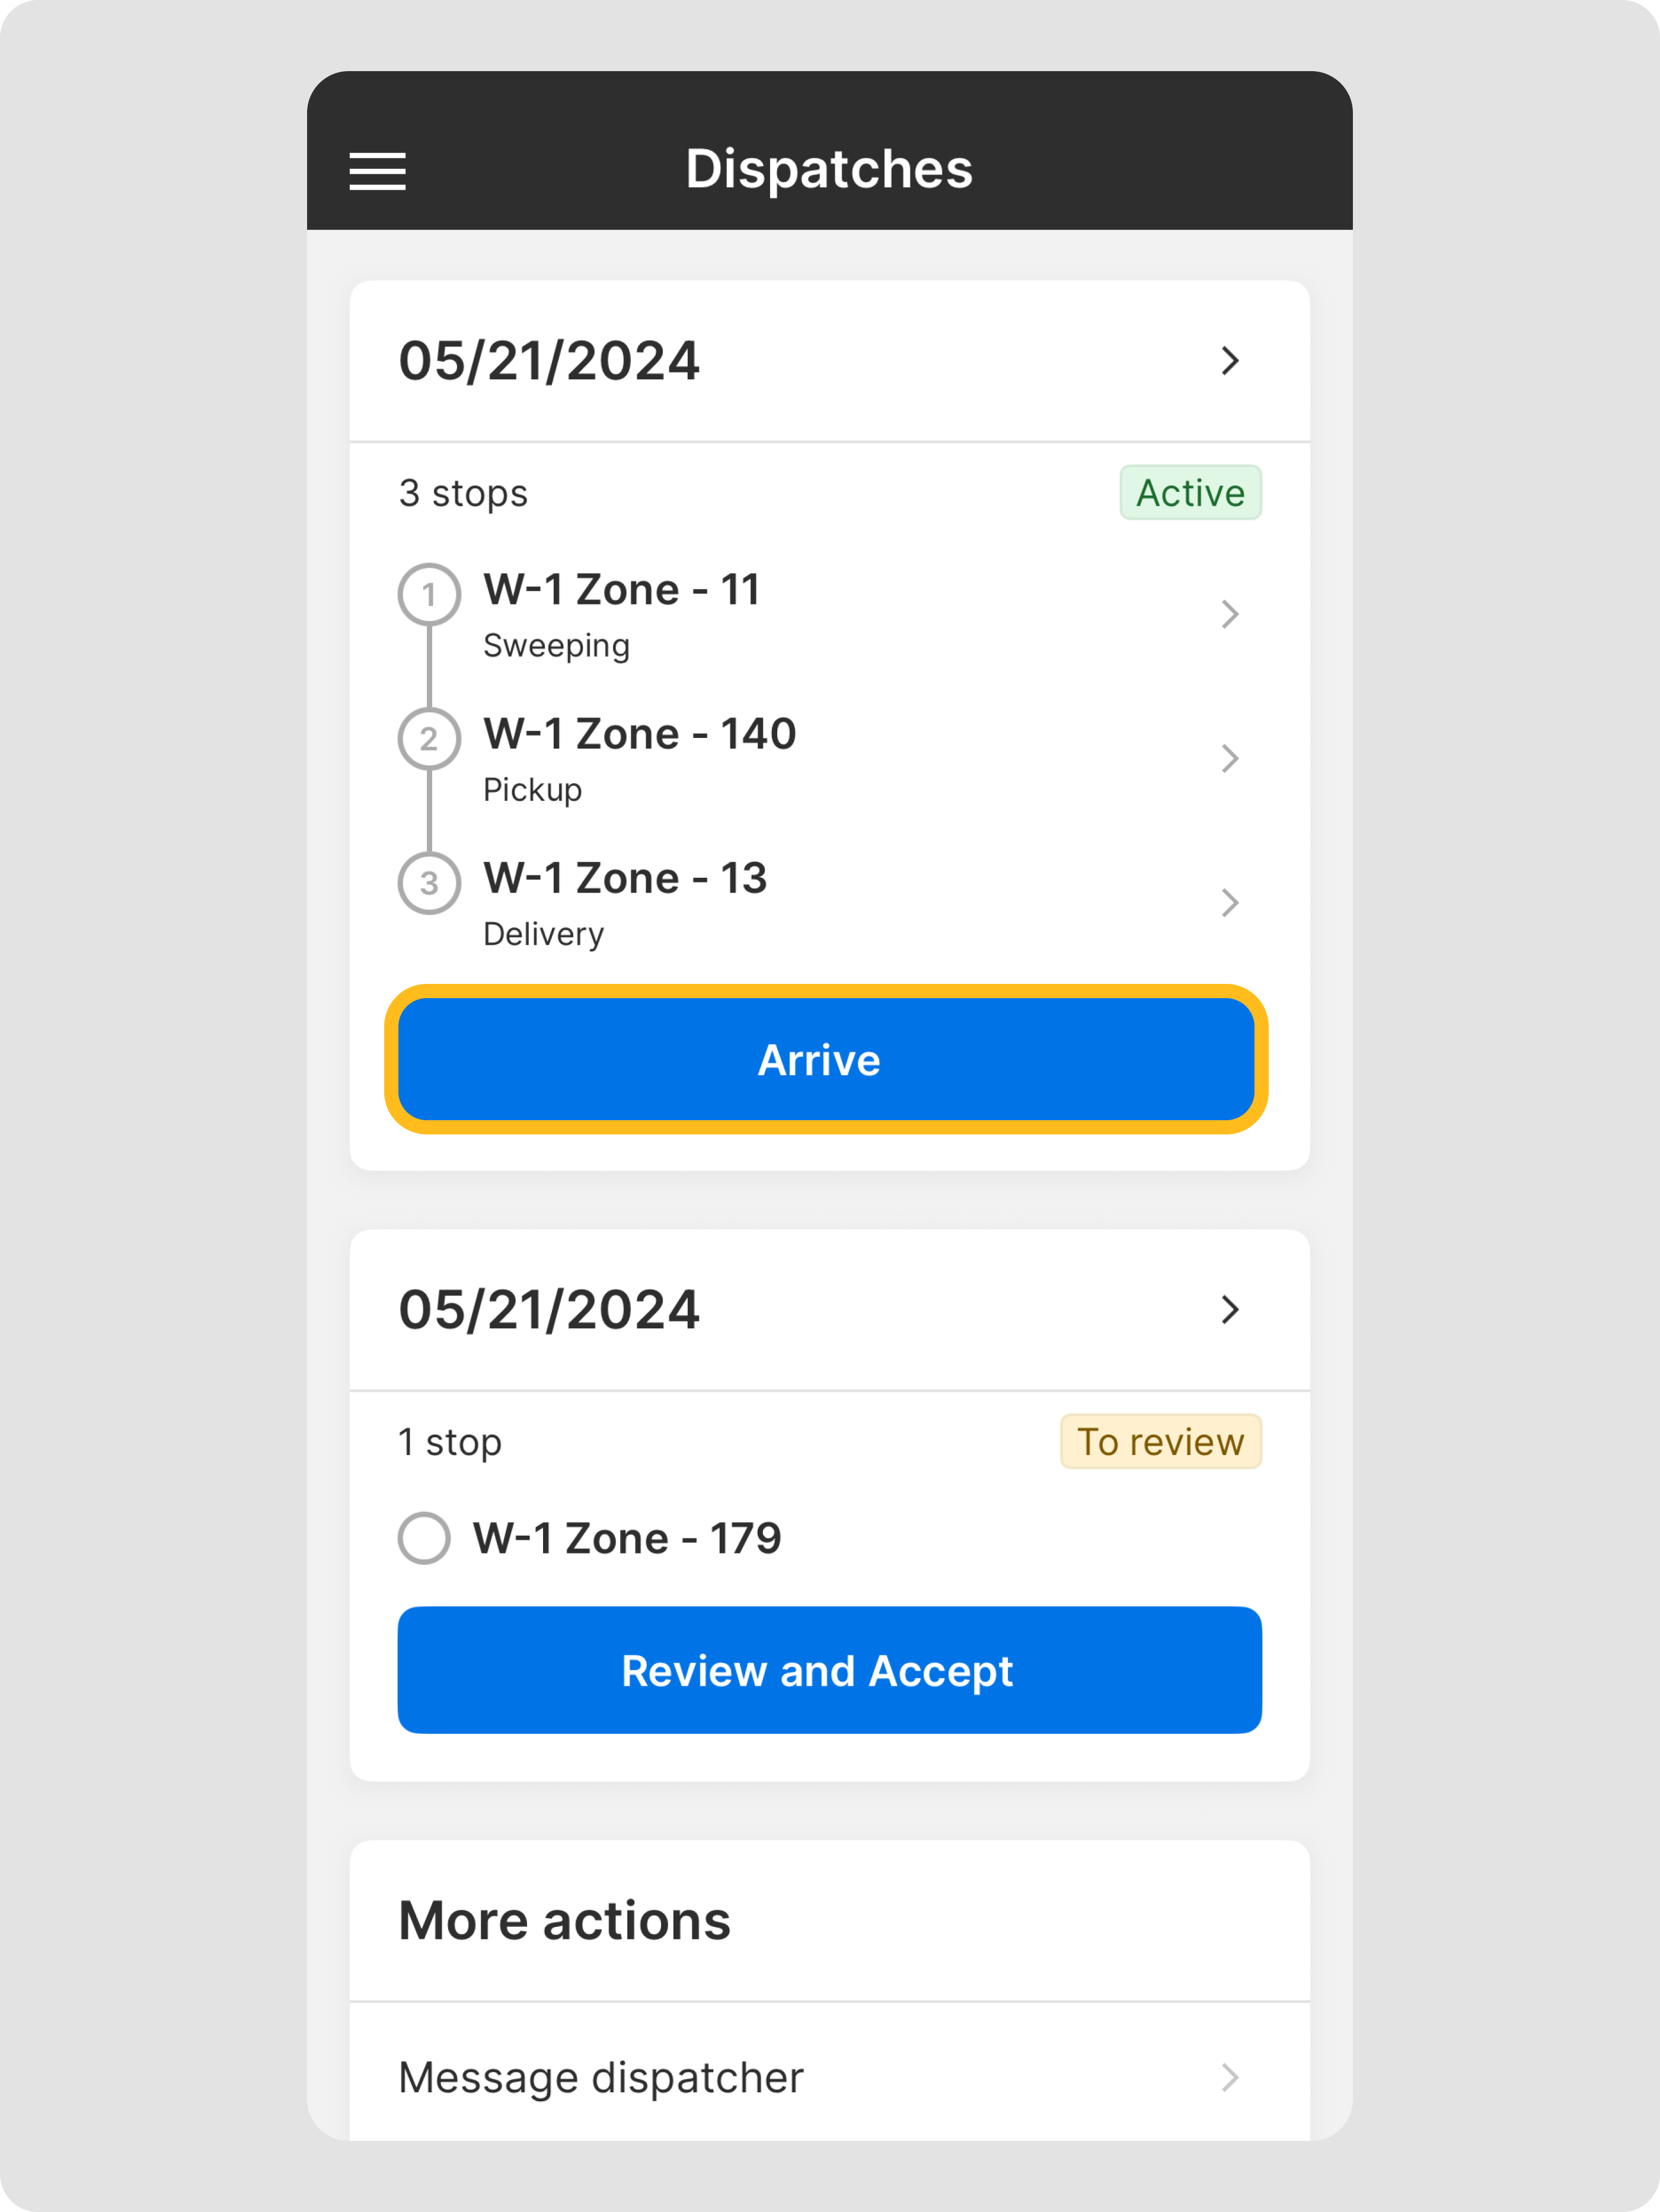Open the hamburger navigation menu
This screenshot has width=1660, height=2212.
(x=377, y=171)
